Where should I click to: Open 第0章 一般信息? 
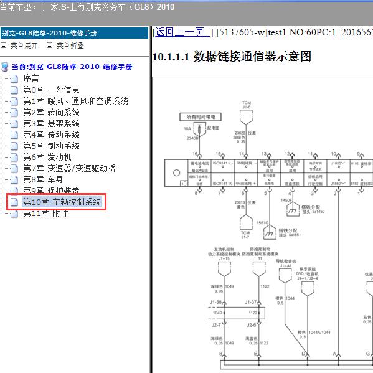(x=51, y=90)
